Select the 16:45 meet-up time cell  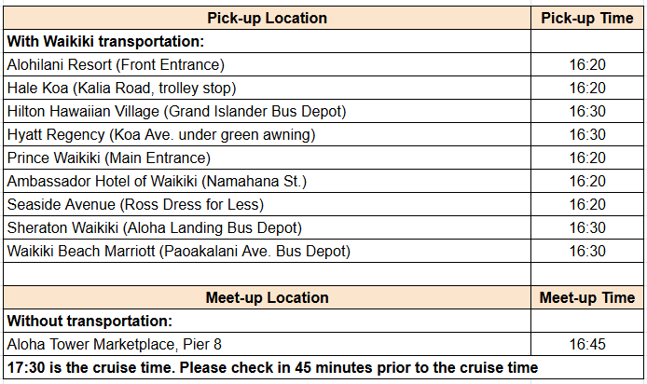586,345
